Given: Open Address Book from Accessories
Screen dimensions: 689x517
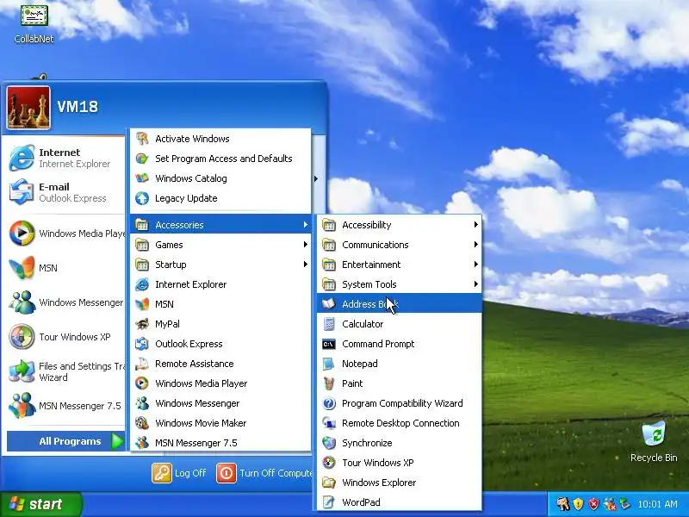Looking at the screenshot, I should coord(399,304).
